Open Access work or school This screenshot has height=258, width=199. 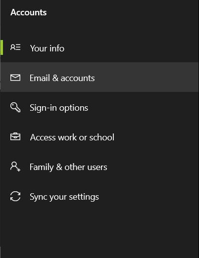click(99, 137)
